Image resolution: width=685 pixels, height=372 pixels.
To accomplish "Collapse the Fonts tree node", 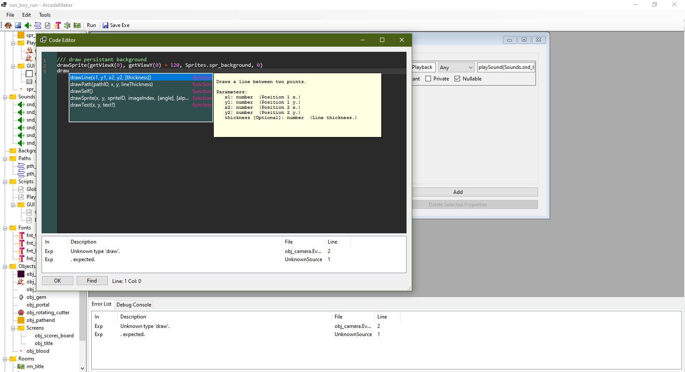I will click(x=5, y=228).
